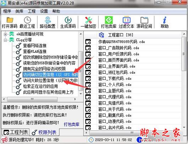Screen dimensions: 188x144
Task: Collapse the CLqq分享 class node
Action: pyautogui.click(x=5, y=40)
